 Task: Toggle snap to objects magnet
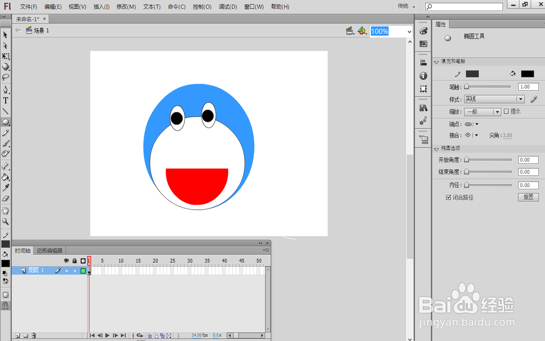[6, 306]
